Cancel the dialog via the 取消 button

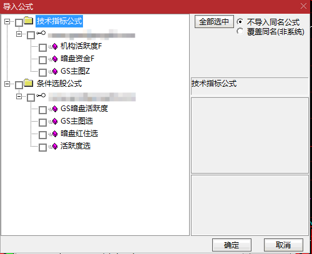[x=283, y=245]
